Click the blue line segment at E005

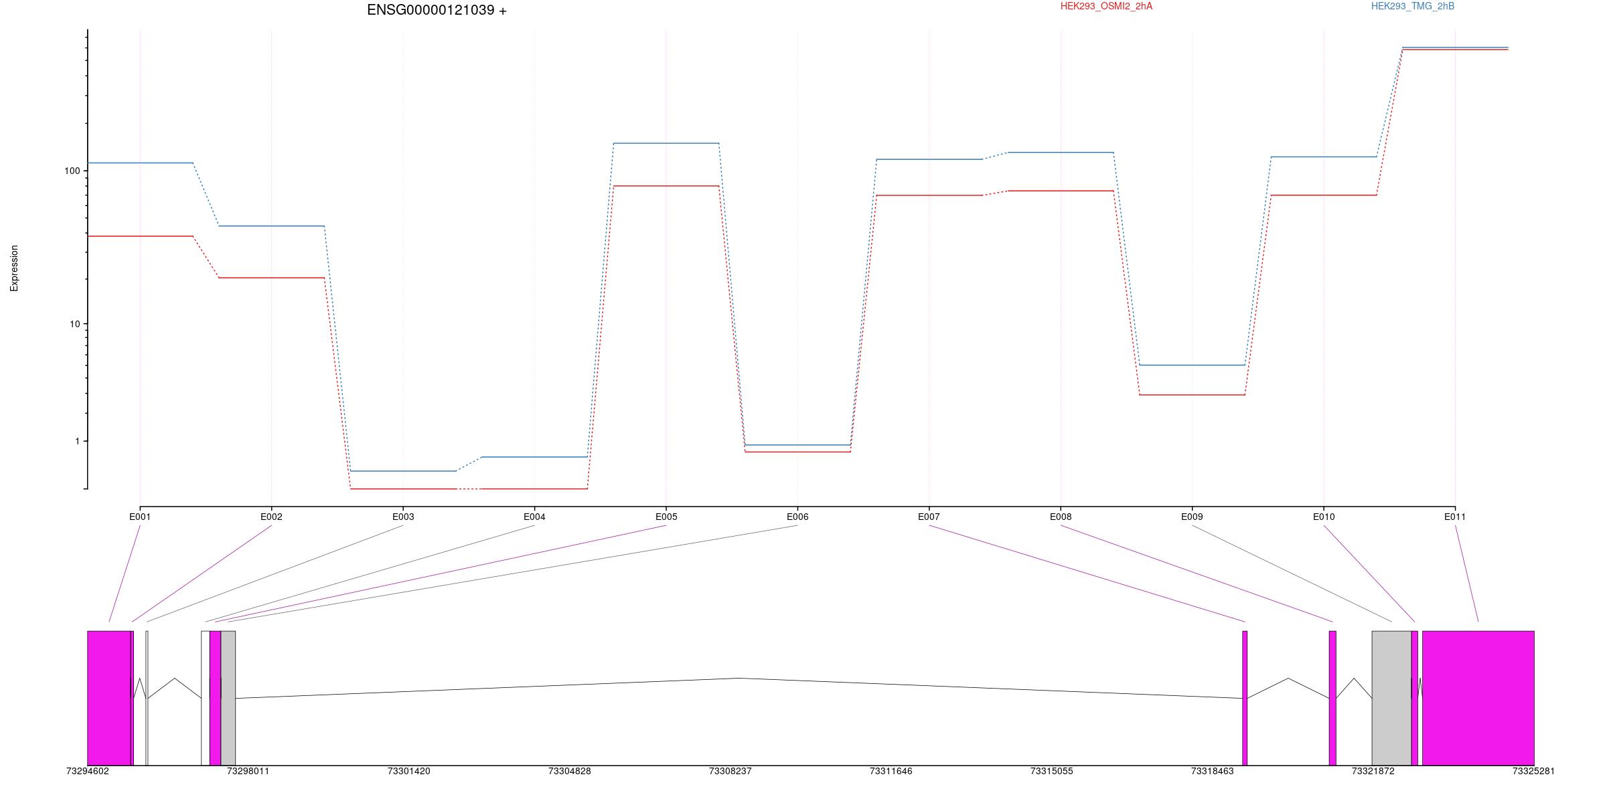pos(666,143)
